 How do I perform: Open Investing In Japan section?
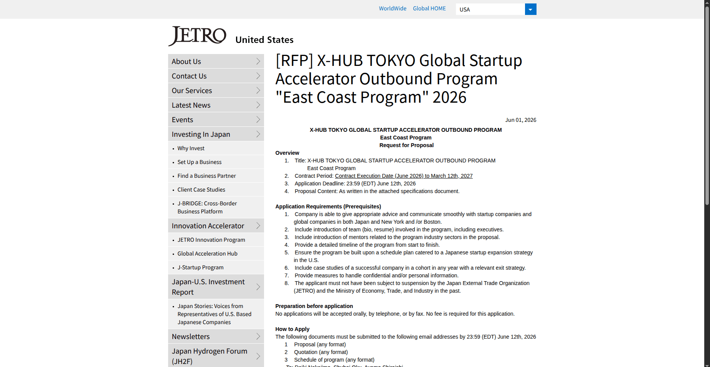pyautogui.click(x=216, y=134)
